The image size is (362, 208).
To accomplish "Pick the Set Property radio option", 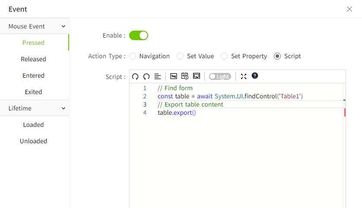I will [224, 56].
